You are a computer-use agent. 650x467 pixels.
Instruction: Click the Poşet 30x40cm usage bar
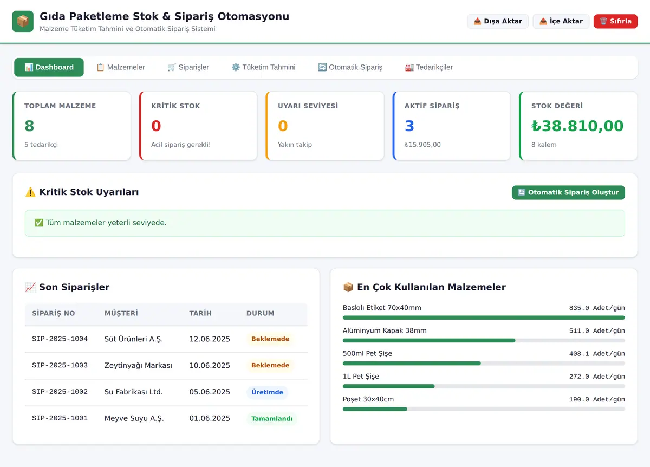click(x=484, y=408)
